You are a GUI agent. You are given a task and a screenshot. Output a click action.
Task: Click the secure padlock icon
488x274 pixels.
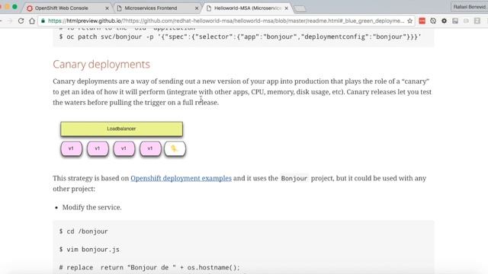pyautogui.click(x=43, y=21)
